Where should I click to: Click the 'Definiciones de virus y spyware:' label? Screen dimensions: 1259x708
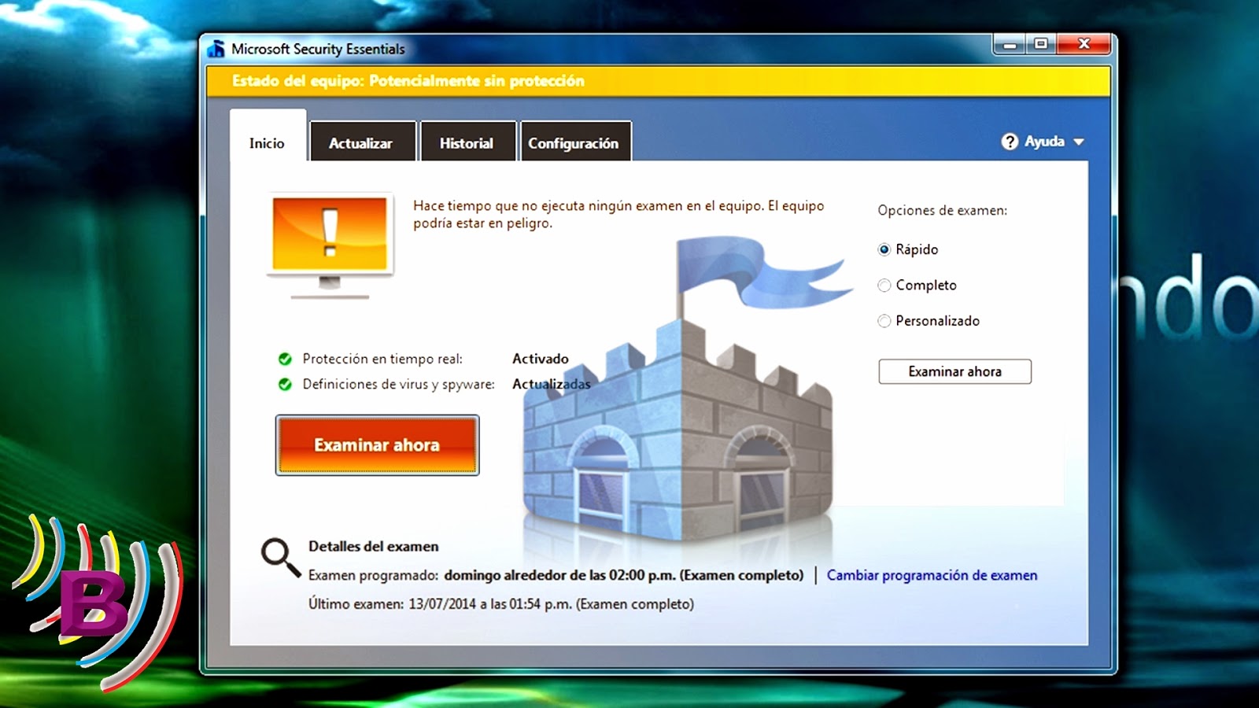[x=399, y=384]
